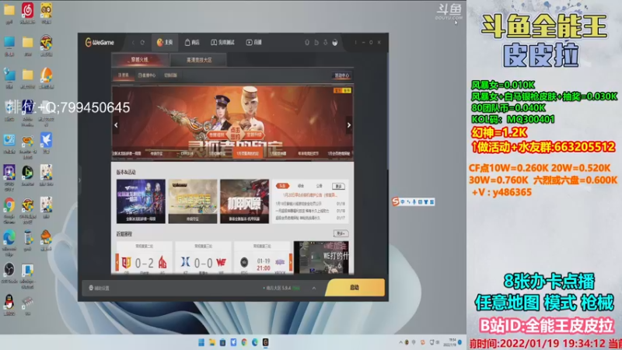This screenshot has height=350, width=622.
Task: Go back with WeGame's back arrow
Action: point(133,43)
